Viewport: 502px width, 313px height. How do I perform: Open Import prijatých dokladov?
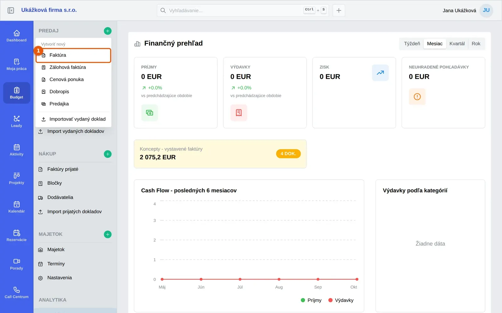click(75, 212)
